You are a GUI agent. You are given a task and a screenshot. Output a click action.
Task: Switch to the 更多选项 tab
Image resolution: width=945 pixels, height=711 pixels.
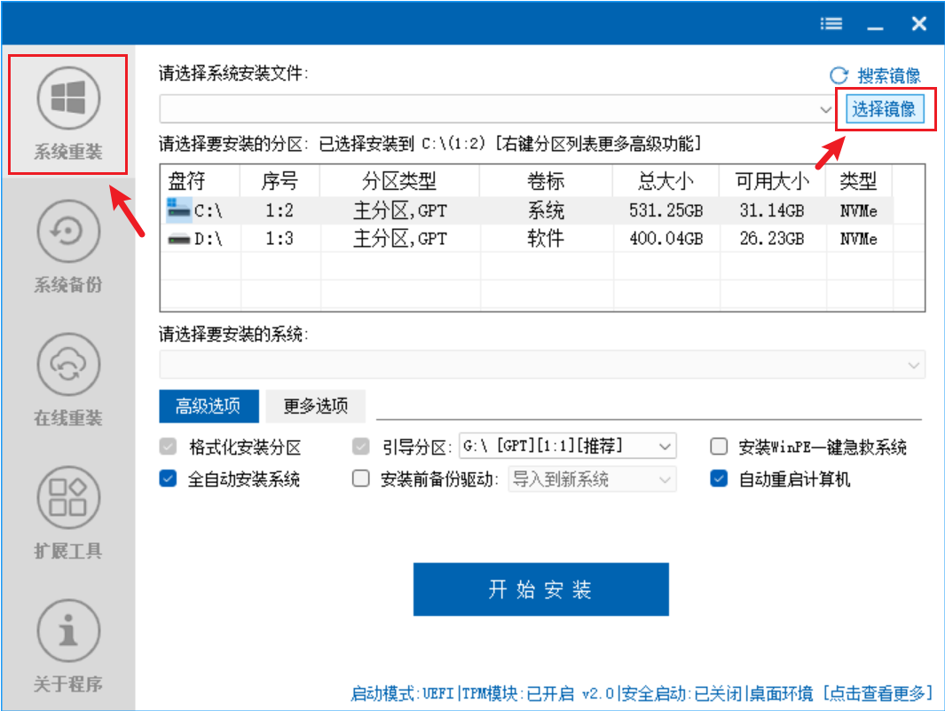point(315,407)
